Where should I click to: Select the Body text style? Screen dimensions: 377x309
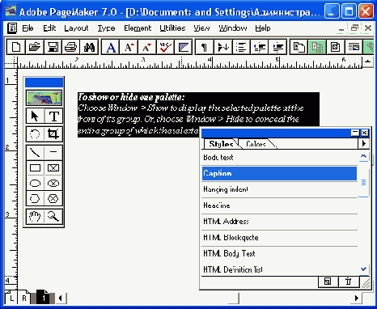(279, 158)
